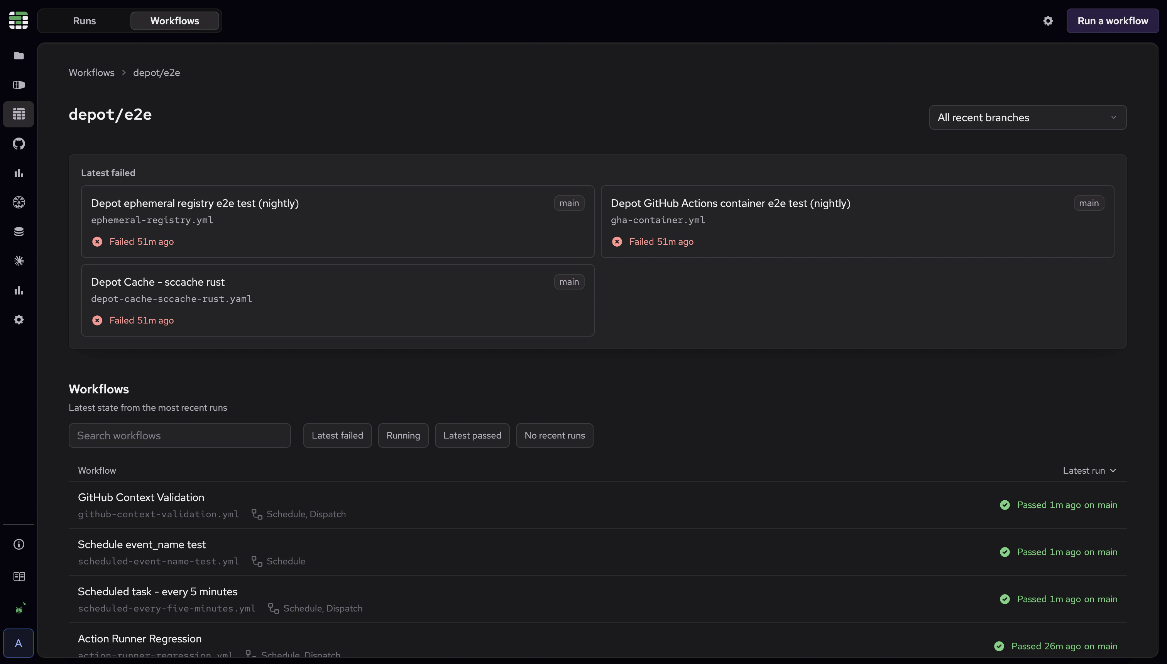Open the sidebar settings gear icon
This screenshot has width=1167, height=664.
pyautogui.click(x=19, y=320)
